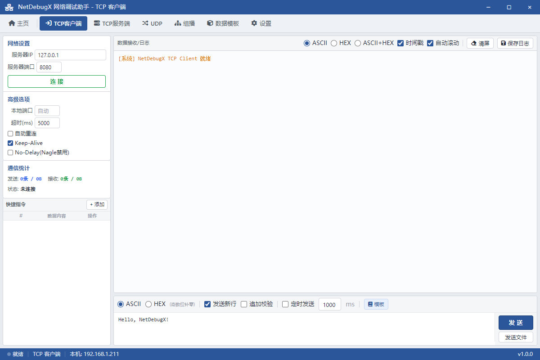Enable the 追加校验 checkbox
The width and height of the screenshot is (540, 360).
(244, 304)
